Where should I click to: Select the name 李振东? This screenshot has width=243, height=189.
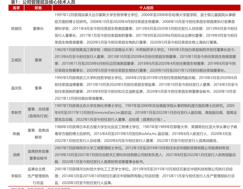(x=16, y=176)
